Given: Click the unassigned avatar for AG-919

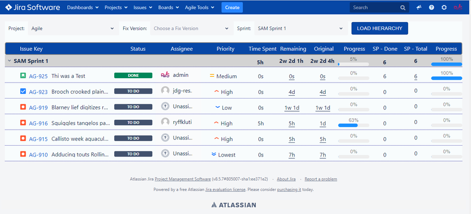Looking at the screenshot, I should (165, 106).
